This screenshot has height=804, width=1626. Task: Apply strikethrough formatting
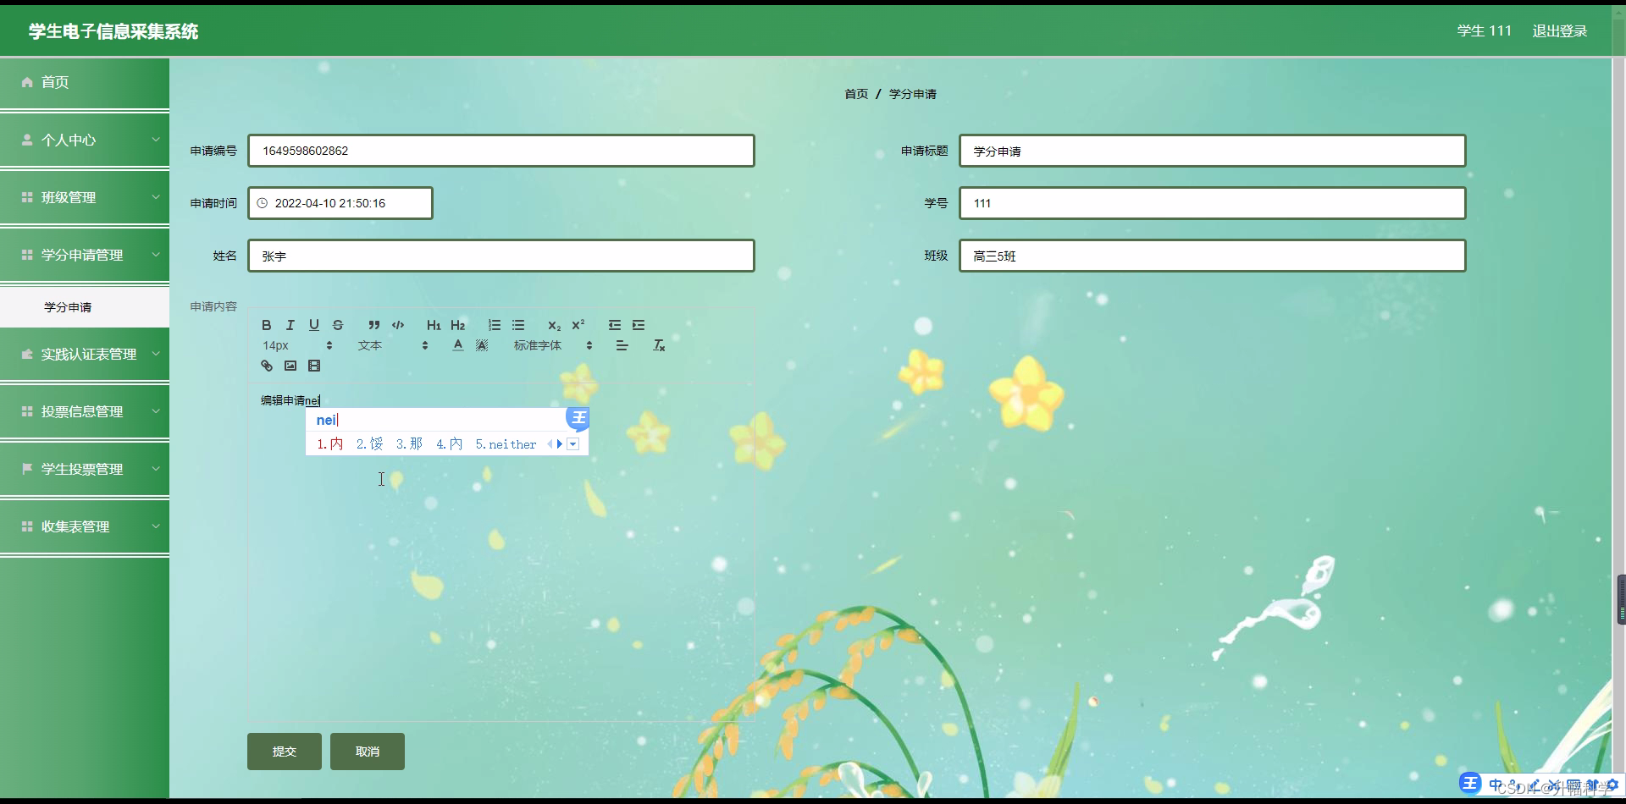[x=338, y=325]
